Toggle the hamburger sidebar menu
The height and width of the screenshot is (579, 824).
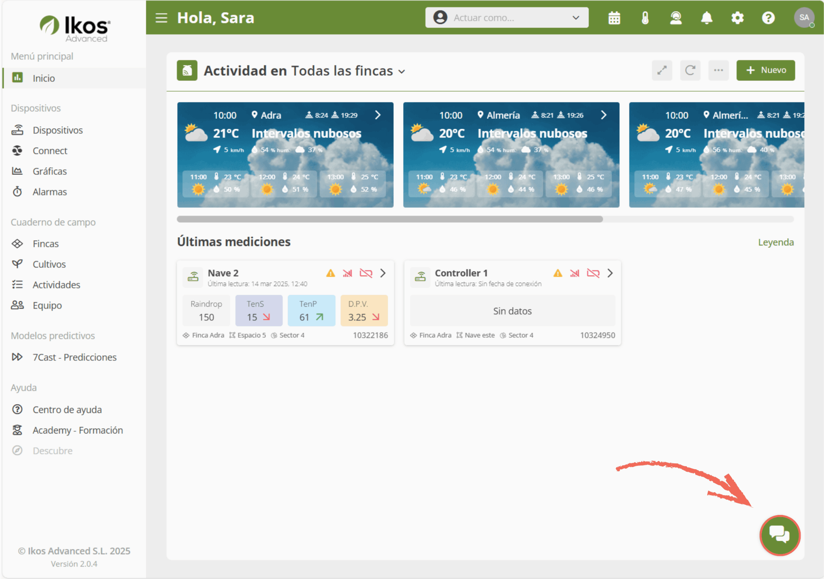[x=162, y=18]
